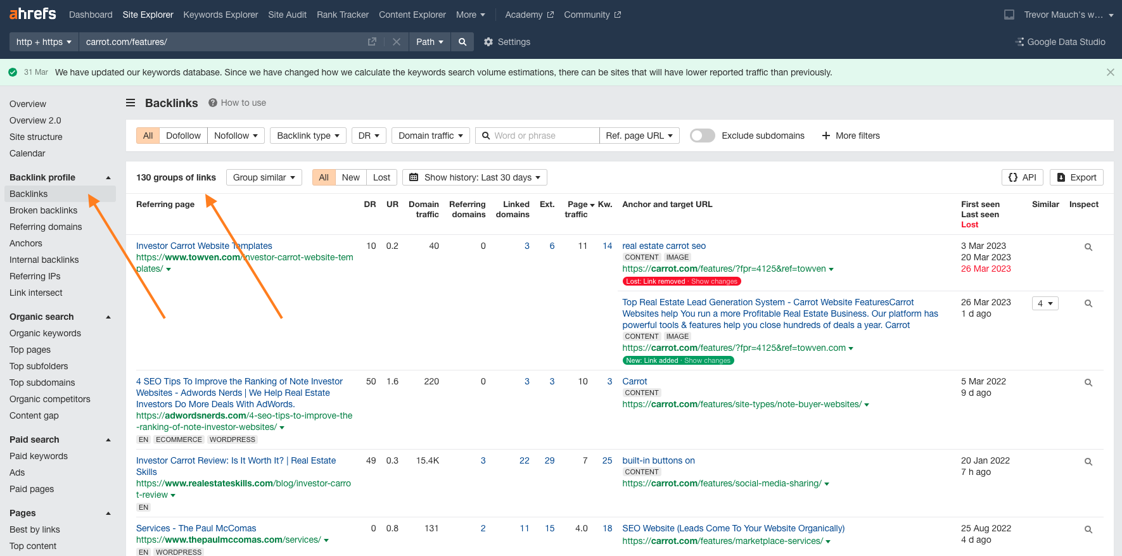Image resolution: width=1122 pixels, height=556 pixels.
Task: Open http + https protocol dropdown
Action: click(x=44, y=42)
